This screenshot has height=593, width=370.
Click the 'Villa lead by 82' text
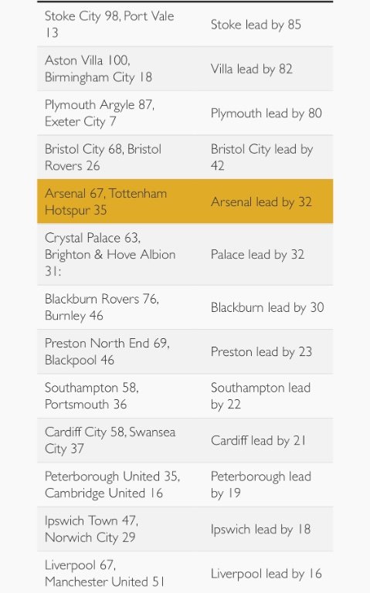252,69
